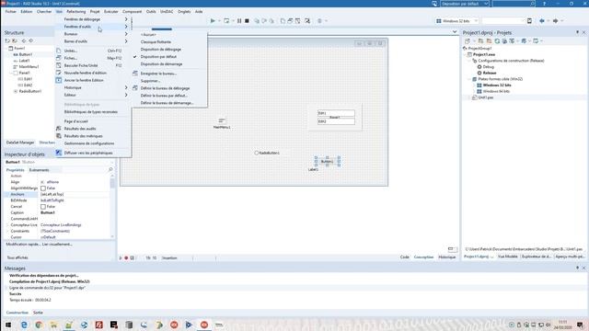The image size is (589, 331).
Task: Click the forward navigation arrow icon
Action: [x=555, y=21]
